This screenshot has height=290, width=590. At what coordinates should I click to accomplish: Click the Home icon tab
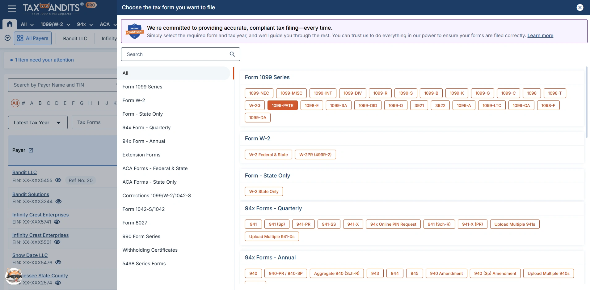click(10, 24)
